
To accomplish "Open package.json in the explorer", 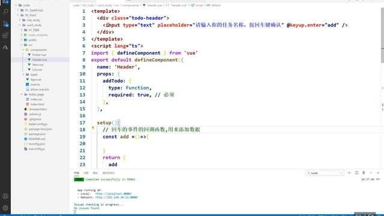I will tap(37, 134).
